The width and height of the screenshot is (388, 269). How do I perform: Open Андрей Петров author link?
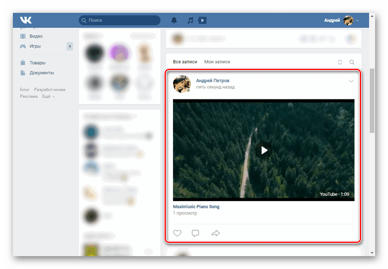[x=213, y=80]
